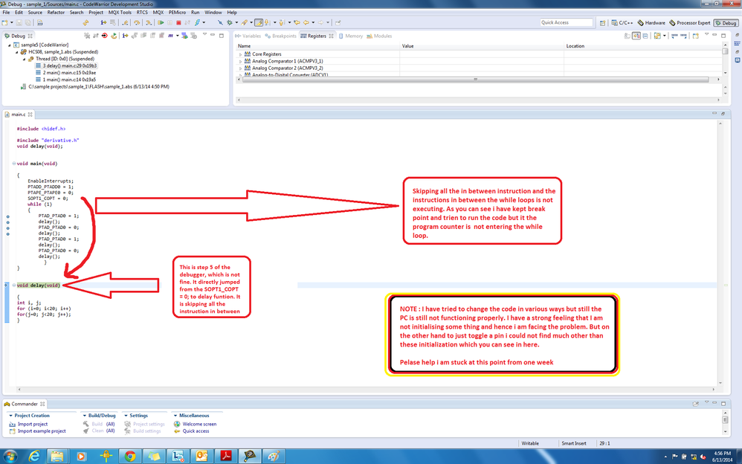Click the Import example project link
The width and height of the screenshot is (742, 464).
42,431
